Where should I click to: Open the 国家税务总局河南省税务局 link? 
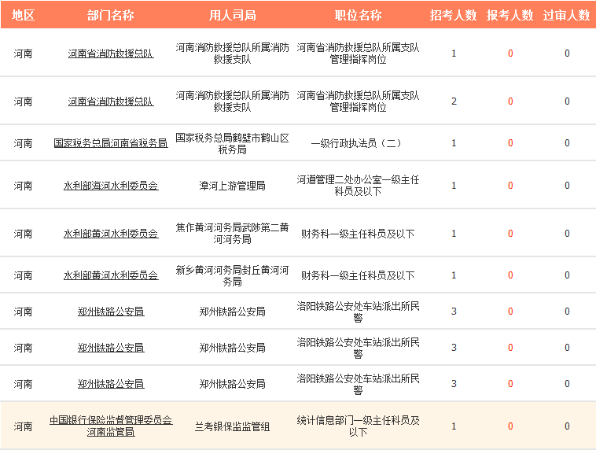(111, 143)
